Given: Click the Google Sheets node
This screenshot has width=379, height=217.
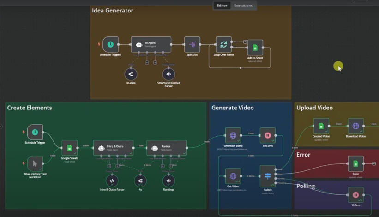Looking at the screenshot, I should [x=70, y=148].
